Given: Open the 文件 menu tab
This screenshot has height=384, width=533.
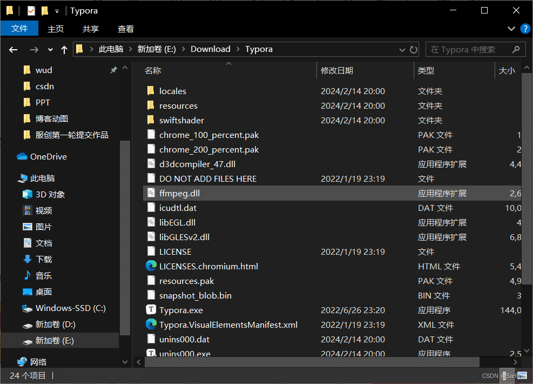Looking at the screenshot, I should pyautogui.click(x=19, y=29).
